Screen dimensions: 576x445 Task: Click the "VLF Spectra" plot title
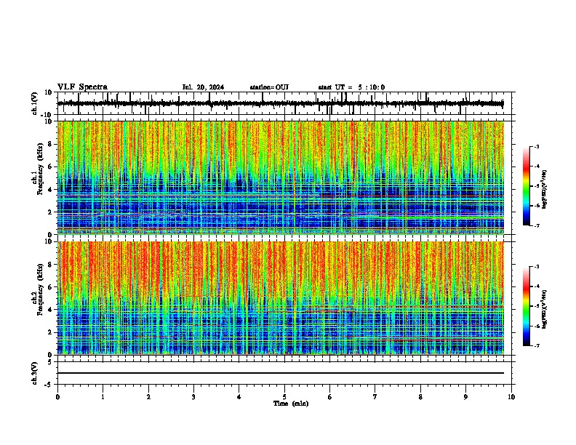pyautogui.click(x=82, y=87)
